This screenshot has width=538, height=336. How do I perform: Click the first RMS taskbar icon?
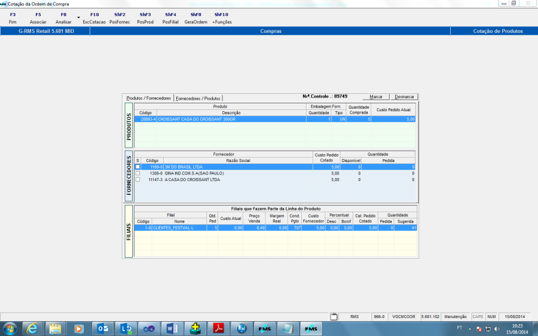(265, 329)
